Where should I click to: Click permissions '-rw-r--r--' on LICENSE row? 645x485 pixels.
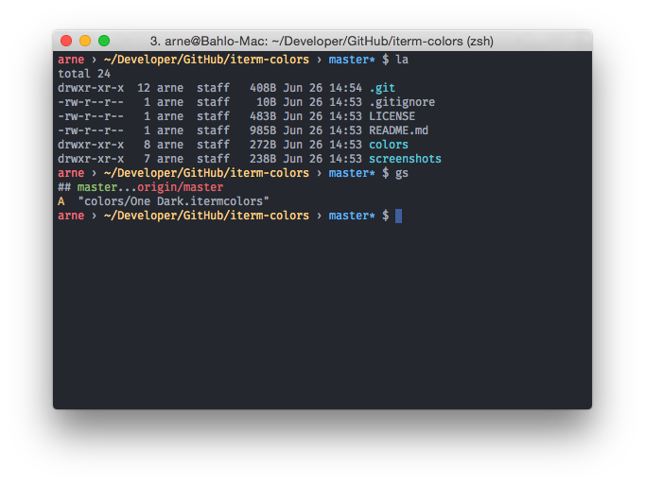coord(91,116)
